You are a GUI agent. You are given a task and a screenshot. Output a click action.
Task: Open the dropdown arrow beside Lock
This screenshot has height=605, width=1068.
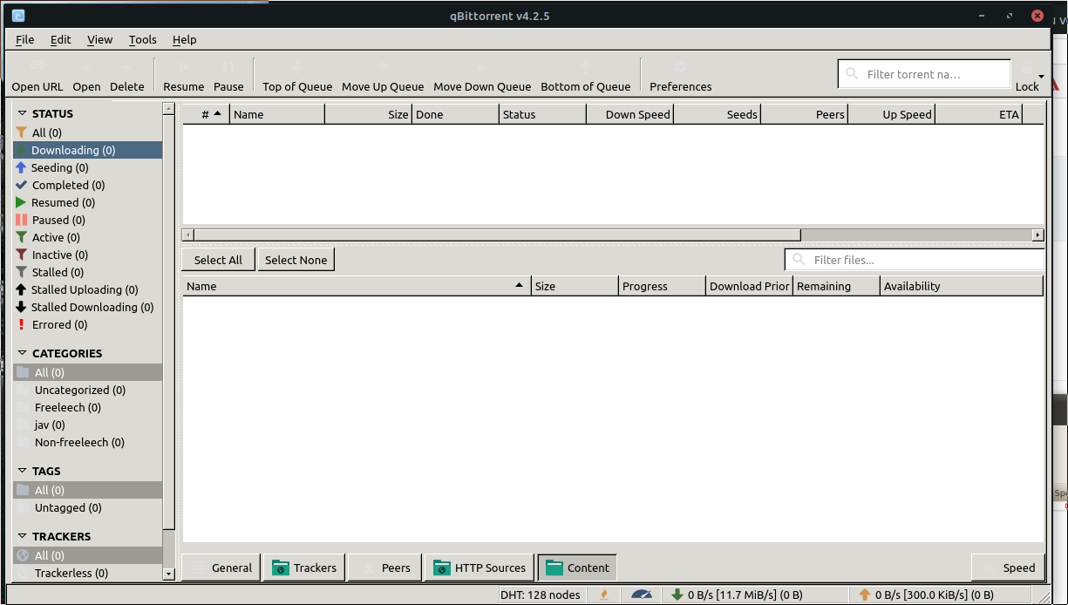[1041, 77]
